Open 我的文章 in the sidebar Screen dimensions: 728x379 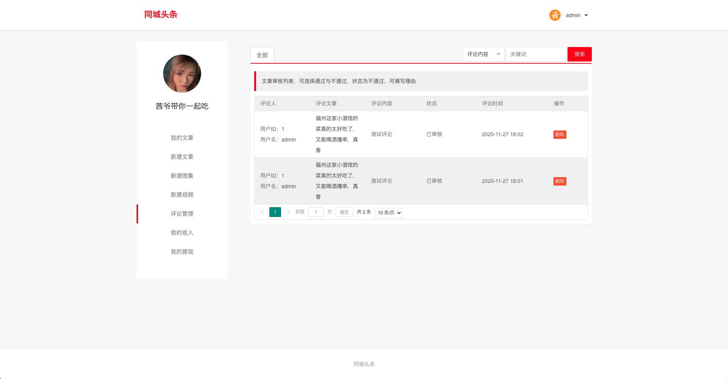[182, 138]
